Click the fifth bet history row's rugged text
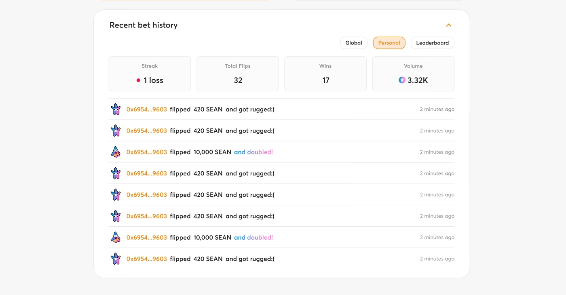 coord(250,195)
